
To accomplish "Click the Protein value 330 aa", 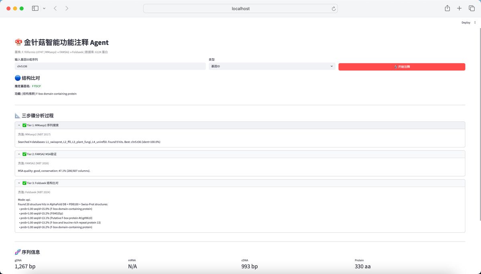I will (363, 266).
